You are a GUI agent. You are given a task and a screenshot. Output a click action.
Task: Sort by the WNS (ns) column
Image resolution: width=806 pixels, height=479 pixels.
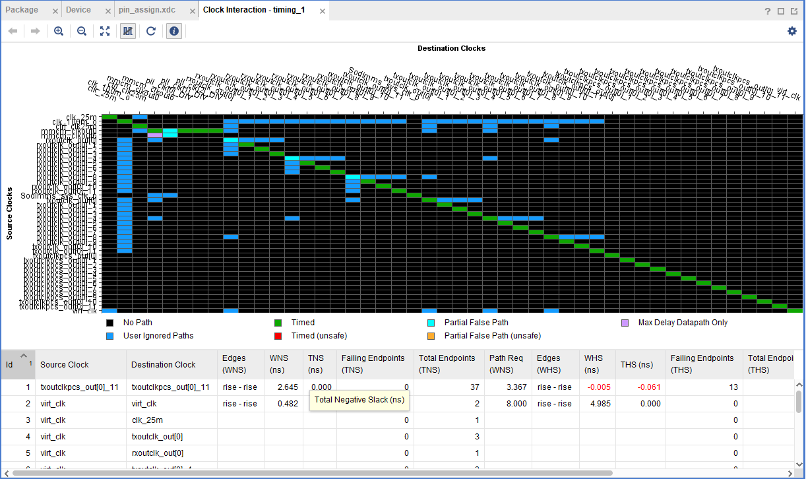(284, 364)
